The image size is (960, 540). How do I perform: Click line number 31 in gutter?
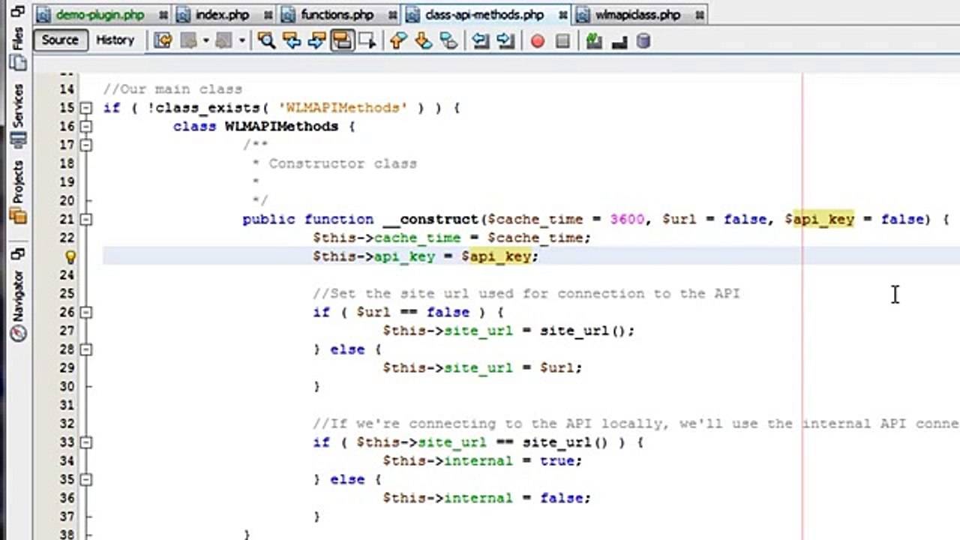click(x=66, y=405)
